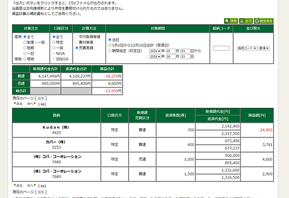The width and height of the screenshot is (289, 198).
Task: Click stock code 4425
Action: click(56, 133)
